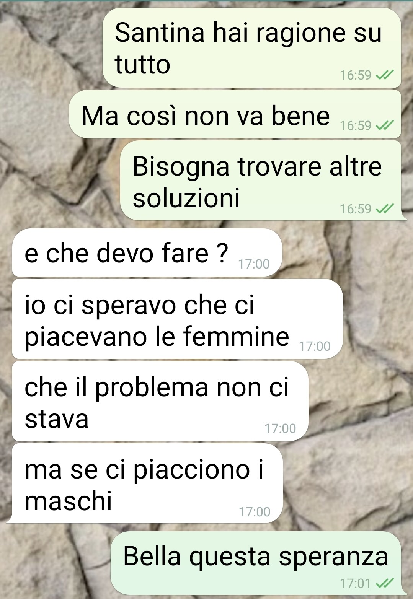Select the 'e che devo fare ?' message
The height and width of the screenshot is (599, 413).
tap(147, 252)
